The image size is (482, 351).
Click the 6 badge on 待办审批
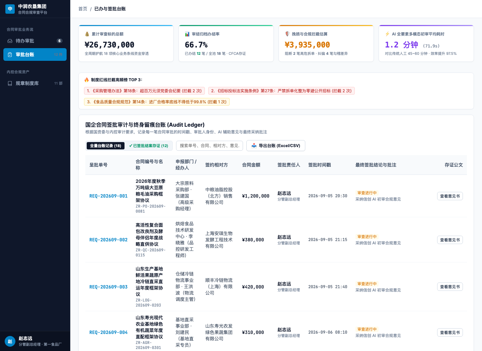[60, 41]
